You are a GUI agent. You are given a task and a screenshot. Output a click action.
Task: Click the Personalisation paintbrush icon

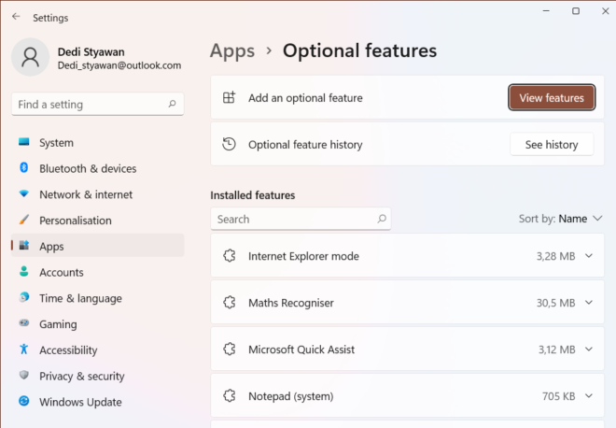coord(24,220)
